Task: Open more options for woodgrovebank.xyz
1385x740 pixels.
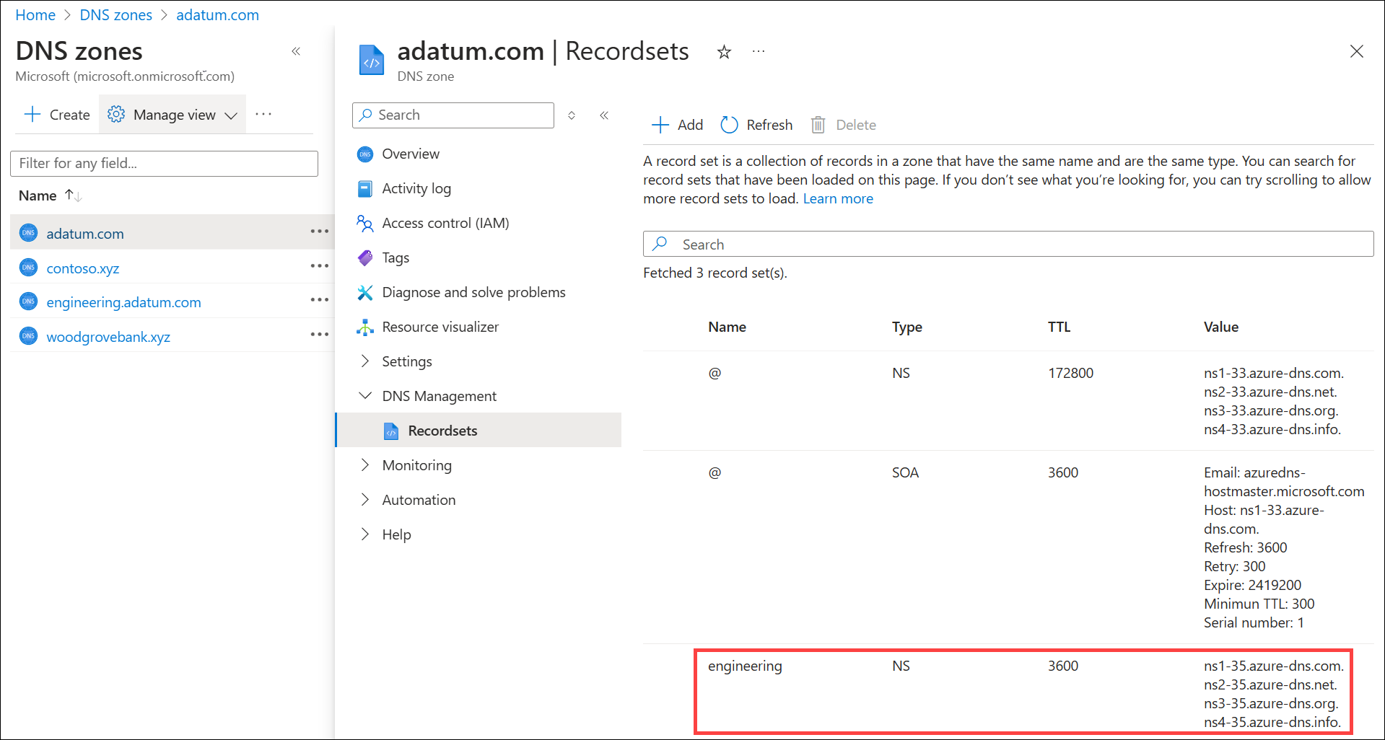Action: tap(319, 335)
